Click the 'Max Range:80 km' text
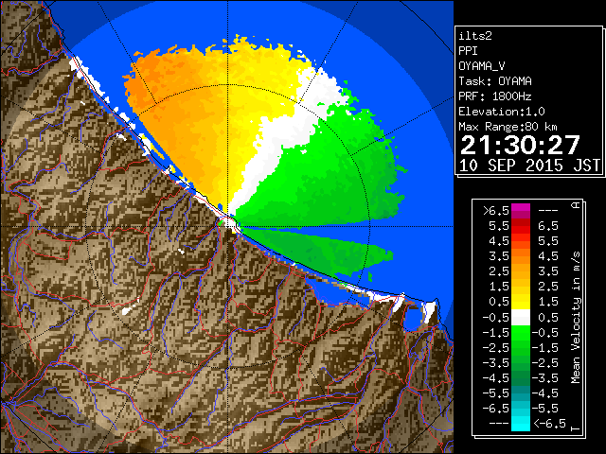This screenshot has width=606, height=454. [x=508, y=127]
